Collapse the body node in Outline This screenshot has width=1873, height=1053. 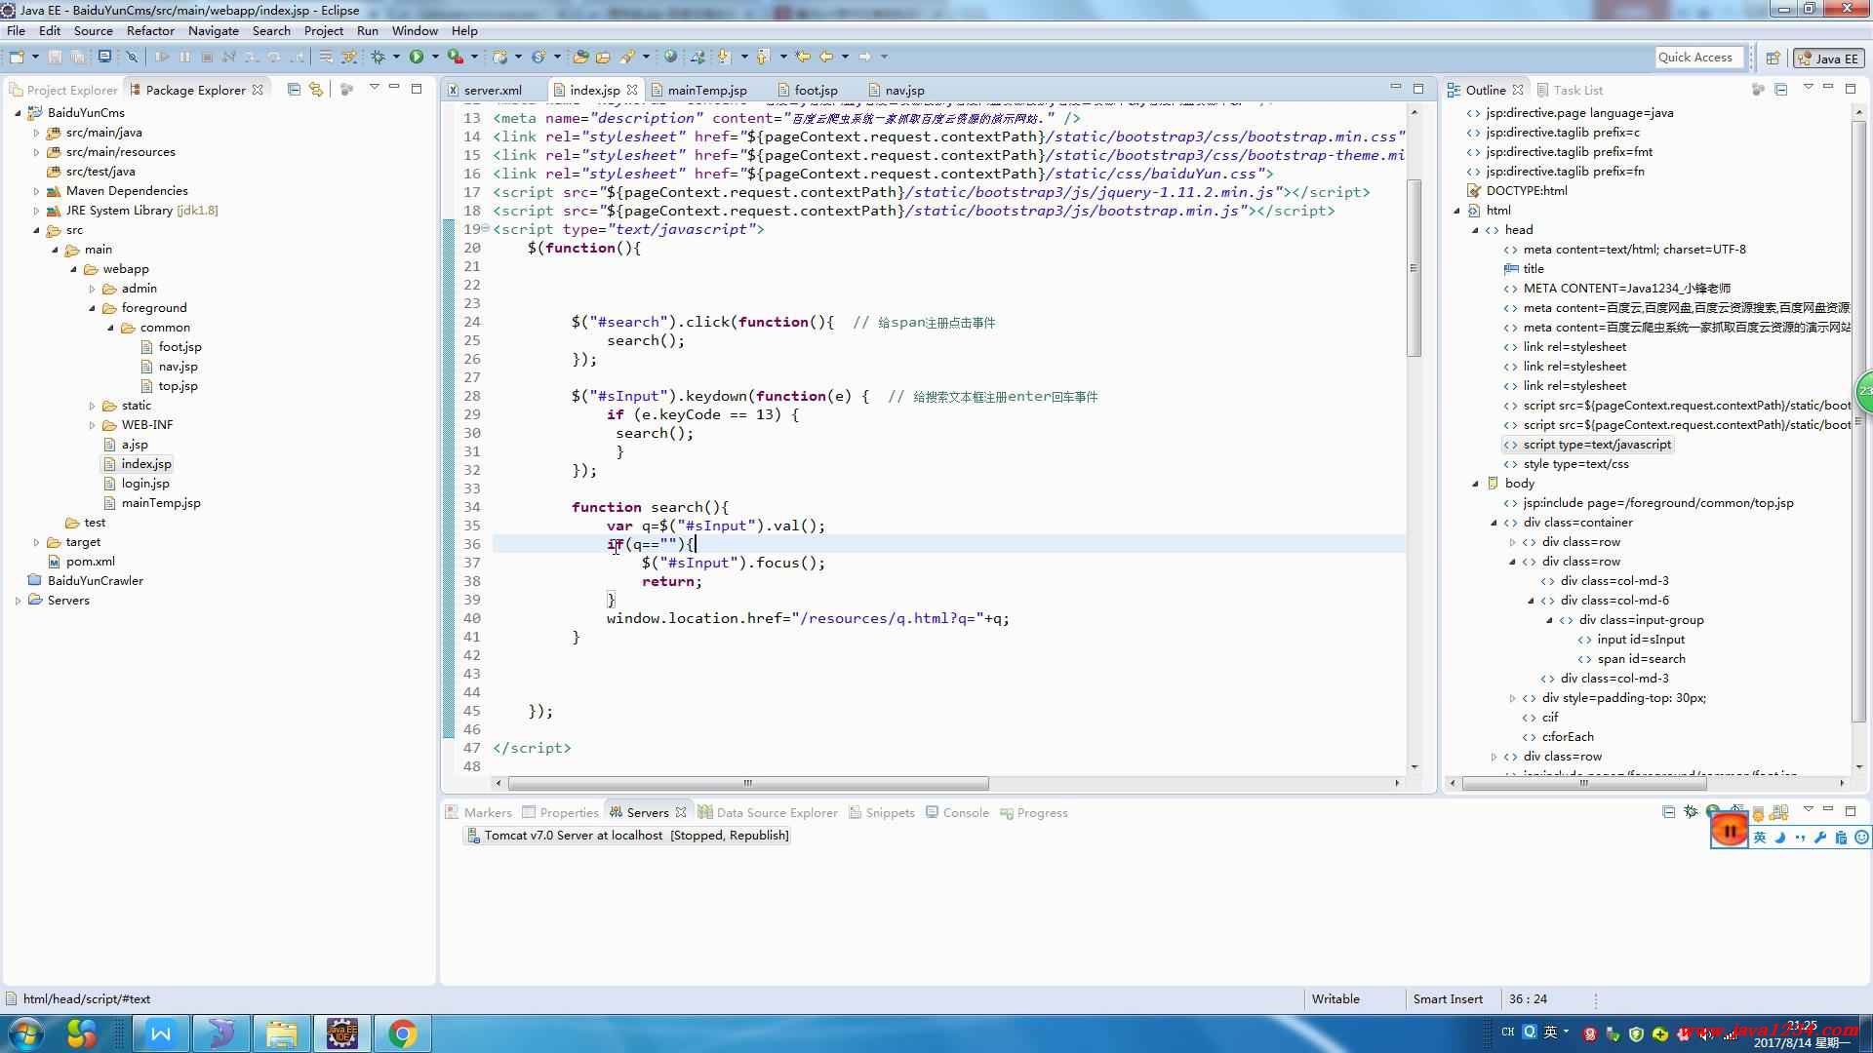tap(1475, 484)
